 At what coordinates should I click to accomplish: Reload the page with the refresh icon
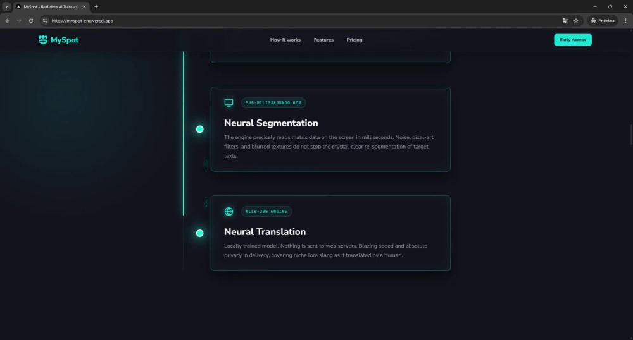tap(30, 21)
